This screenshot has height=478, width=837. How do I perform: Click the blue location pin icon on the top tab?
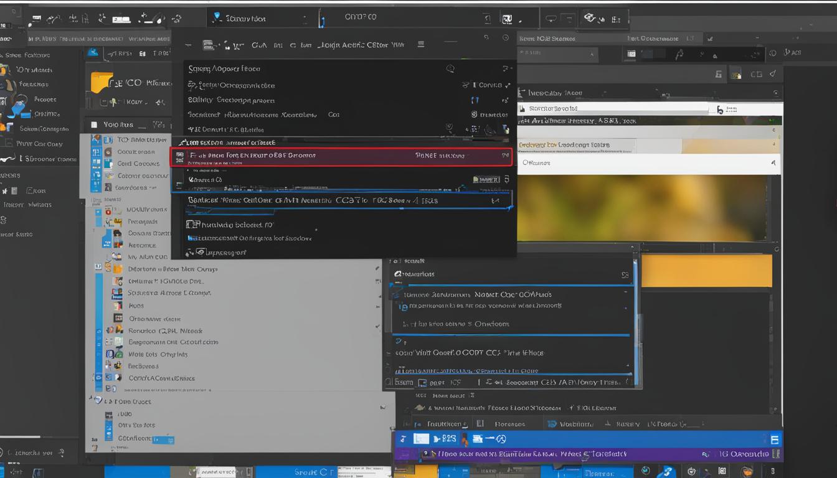pyautogui.click(x=217, y=17)
